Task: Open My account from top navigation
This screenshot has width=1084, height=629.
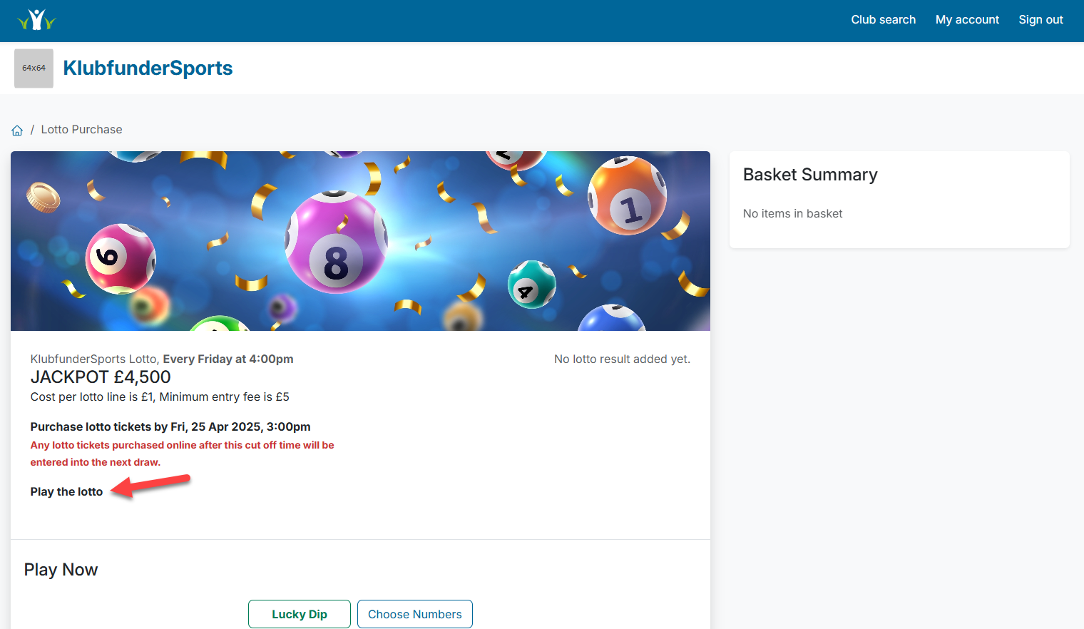Action: pos(967,20)
